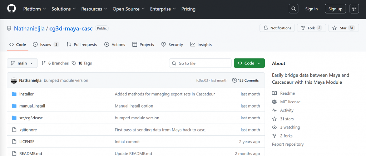This screenshot has height=156, width=366.
Task: Expand the Open Source menu
Action: tap(128, 9)
